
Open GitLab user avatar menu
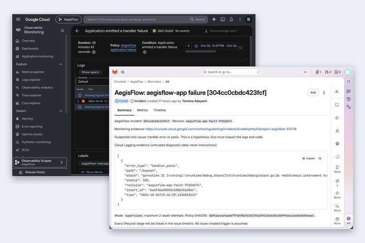pyautogui.click(x=347, y=72)
